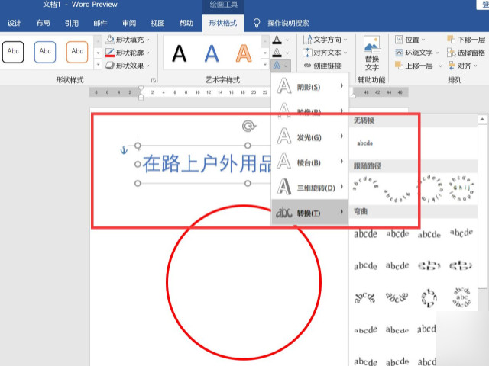Open the 形状效果 dropdown
The image size is (489, 366).
pos(128,66)
